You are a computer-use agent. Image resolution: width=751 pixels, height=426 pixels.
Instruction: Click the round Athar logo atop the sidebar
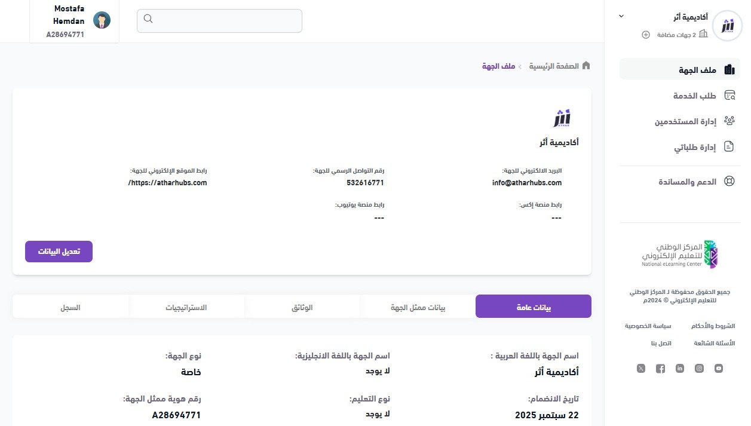[x=727, y=26]
